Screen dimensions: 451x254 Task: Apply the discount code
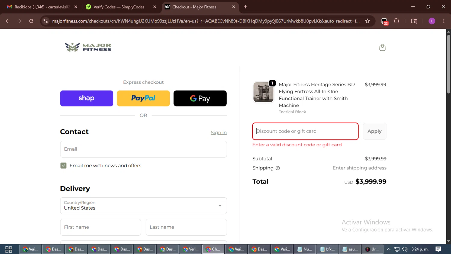pos(374,131)
